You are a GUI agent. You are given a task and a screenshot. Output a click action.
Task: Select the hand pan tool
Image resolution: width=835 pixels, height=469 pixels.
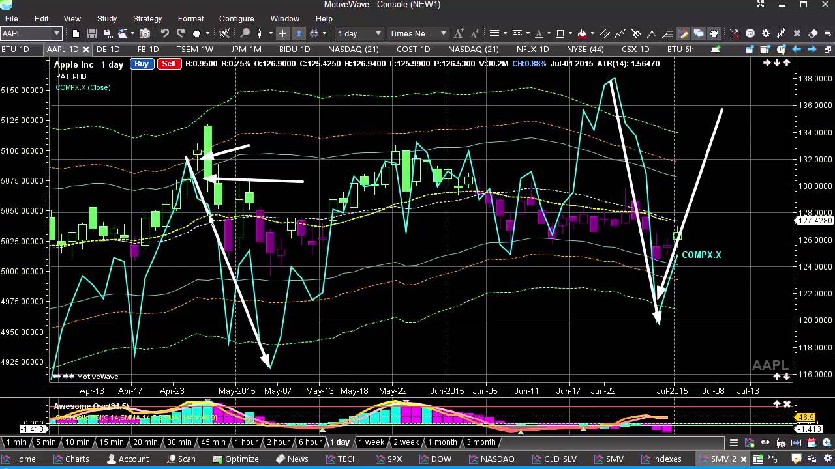(196, 33)
